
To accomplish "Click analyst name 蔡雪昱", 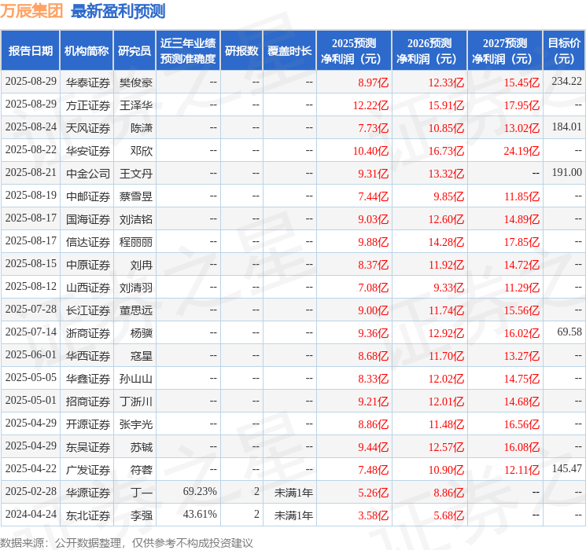I will point(136,196).
